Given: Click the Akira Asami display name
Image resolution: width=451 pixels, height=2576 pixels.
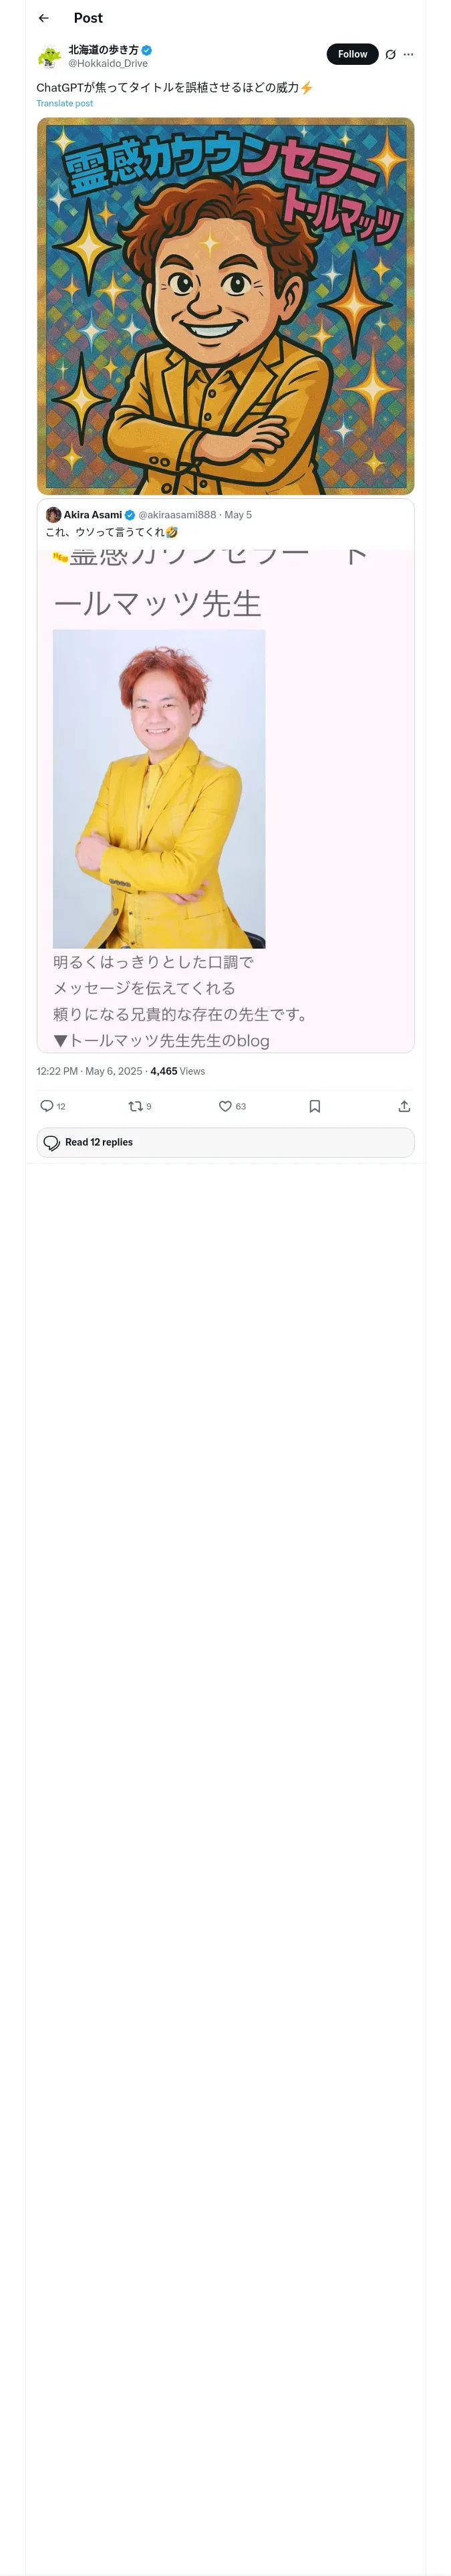Looking at the screenshot, I should click(93, 515).
